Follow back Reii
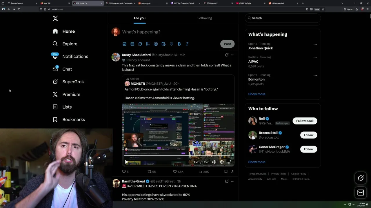This screenshot has height=208, width=371. pyautogui.click(x=305, y=121)
